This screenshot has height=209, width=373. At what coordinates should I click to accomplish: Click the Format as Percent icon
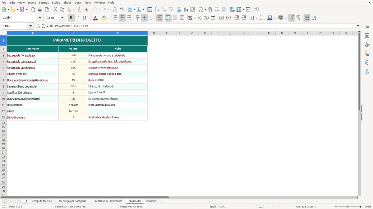point(199,18)
